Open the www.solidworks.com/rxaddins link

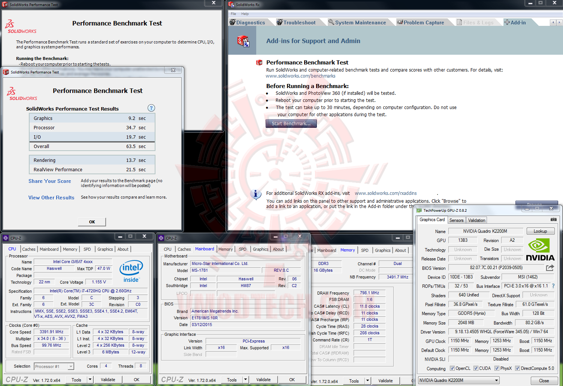(386, 193)
